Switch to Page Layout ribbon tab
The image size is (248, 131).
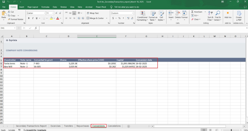[33, 7]
